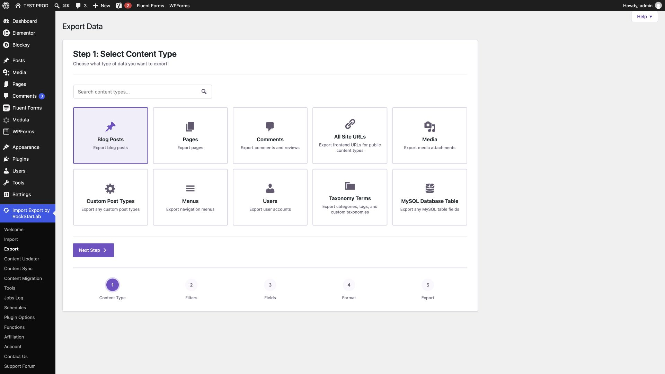Open WPForms link in admin bar
This screenshot has height=374, width=665.
click(179, 6)
